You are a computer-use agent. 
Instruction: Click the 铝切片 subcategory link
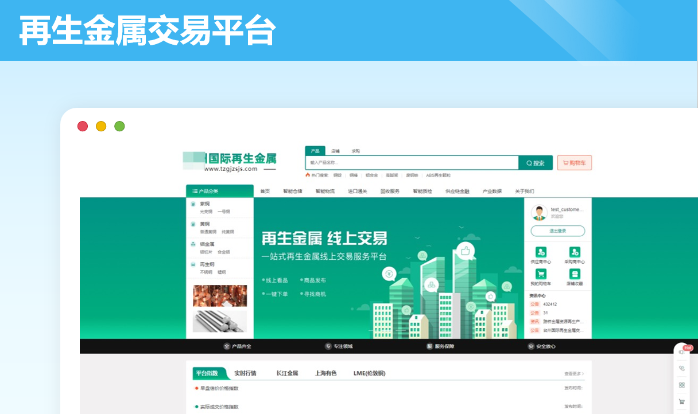[x=206, y=252]
